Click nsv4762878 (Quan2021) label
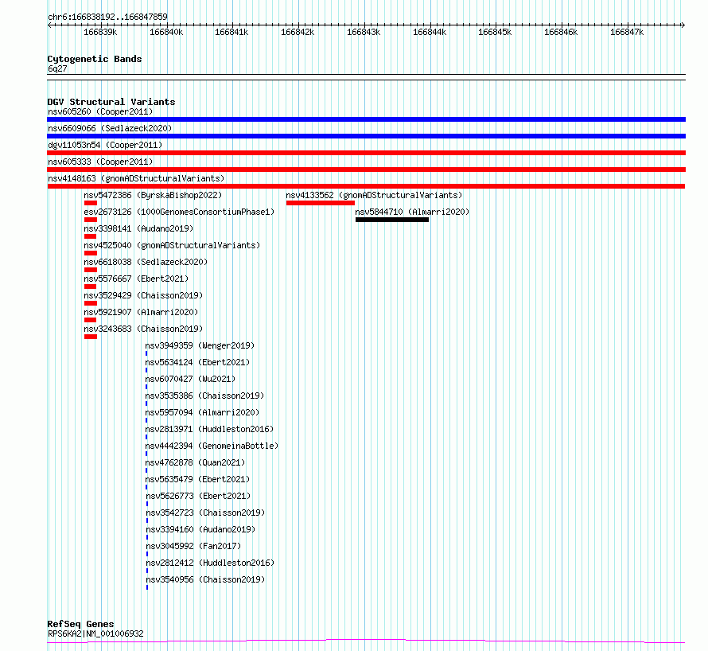The height and width of the screenshot is (651, 708). [x=195, y=462]
